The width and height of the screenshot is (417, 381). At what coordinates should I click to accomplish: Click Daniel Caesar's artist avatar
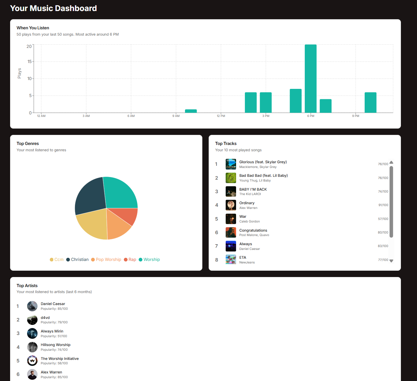pos(32,306)
